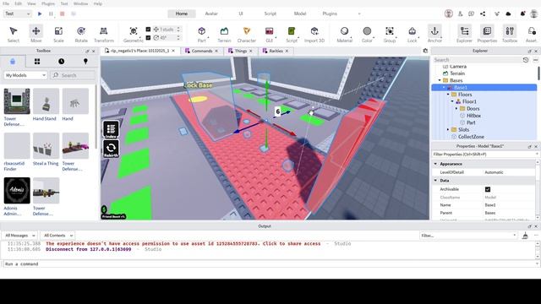This screenshot has width=541, height=304.
Task: Click the Run a command input
Action: pos(269,264)
